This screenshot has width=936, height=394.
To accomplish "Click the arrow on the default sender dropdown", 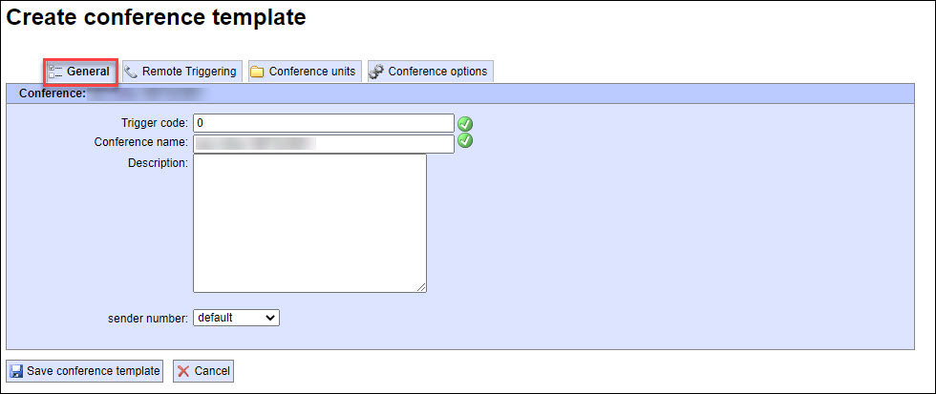I will tap(269, 318).
